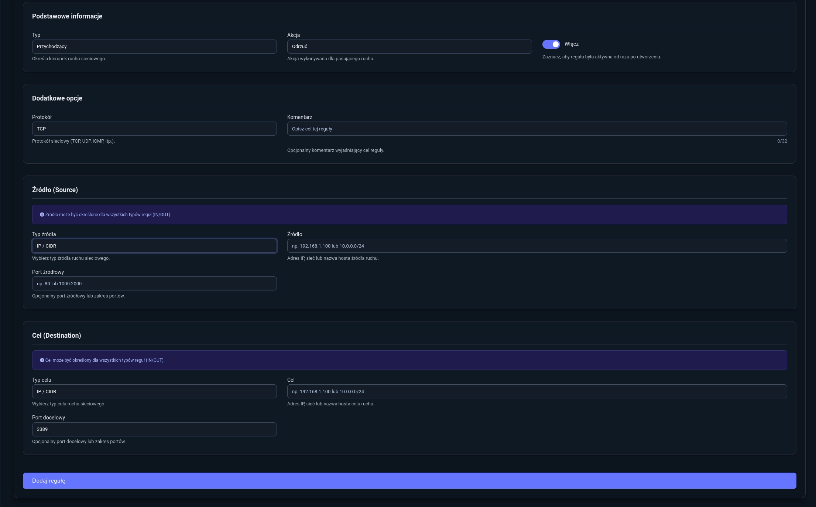Open the Typ celu dropdown
Viewport: 816px width, 507px height.
[x=154, y=392]
